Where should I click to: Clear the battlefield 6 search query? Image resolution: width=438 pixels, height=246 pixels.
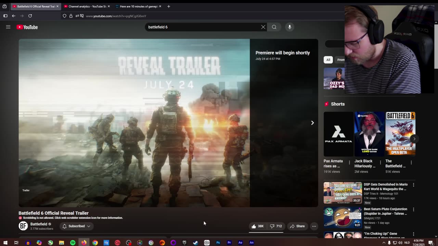point(263,27)
